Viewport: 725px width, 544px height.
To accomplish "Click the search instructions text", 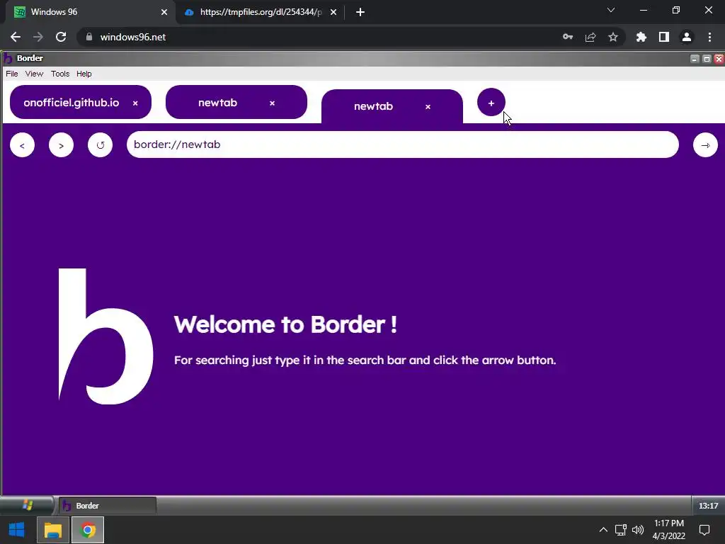I will 365,361.
